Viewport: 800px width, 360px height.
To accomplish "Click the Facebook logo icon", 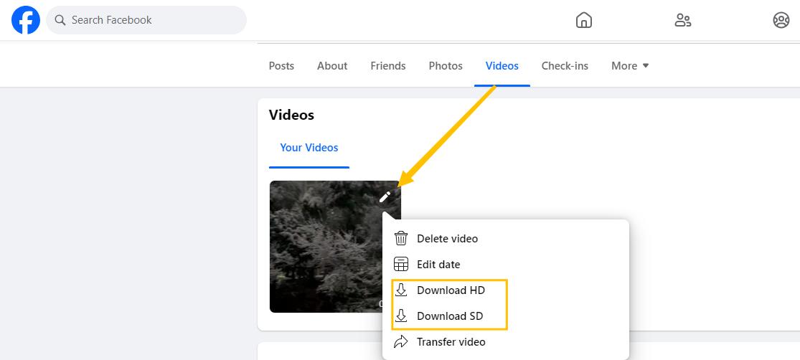I will (26, 20).
